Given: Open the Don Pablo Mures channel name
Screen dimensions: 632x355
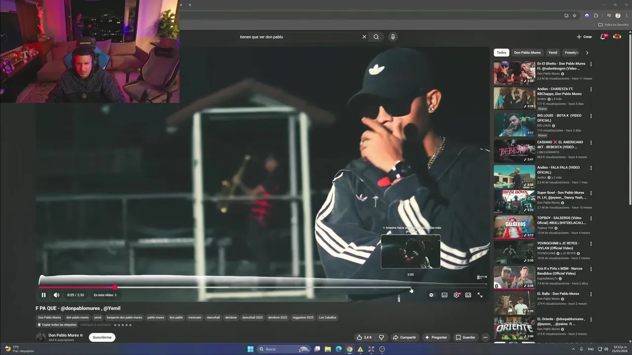Looking at the screenshot, I should [64, 335].
